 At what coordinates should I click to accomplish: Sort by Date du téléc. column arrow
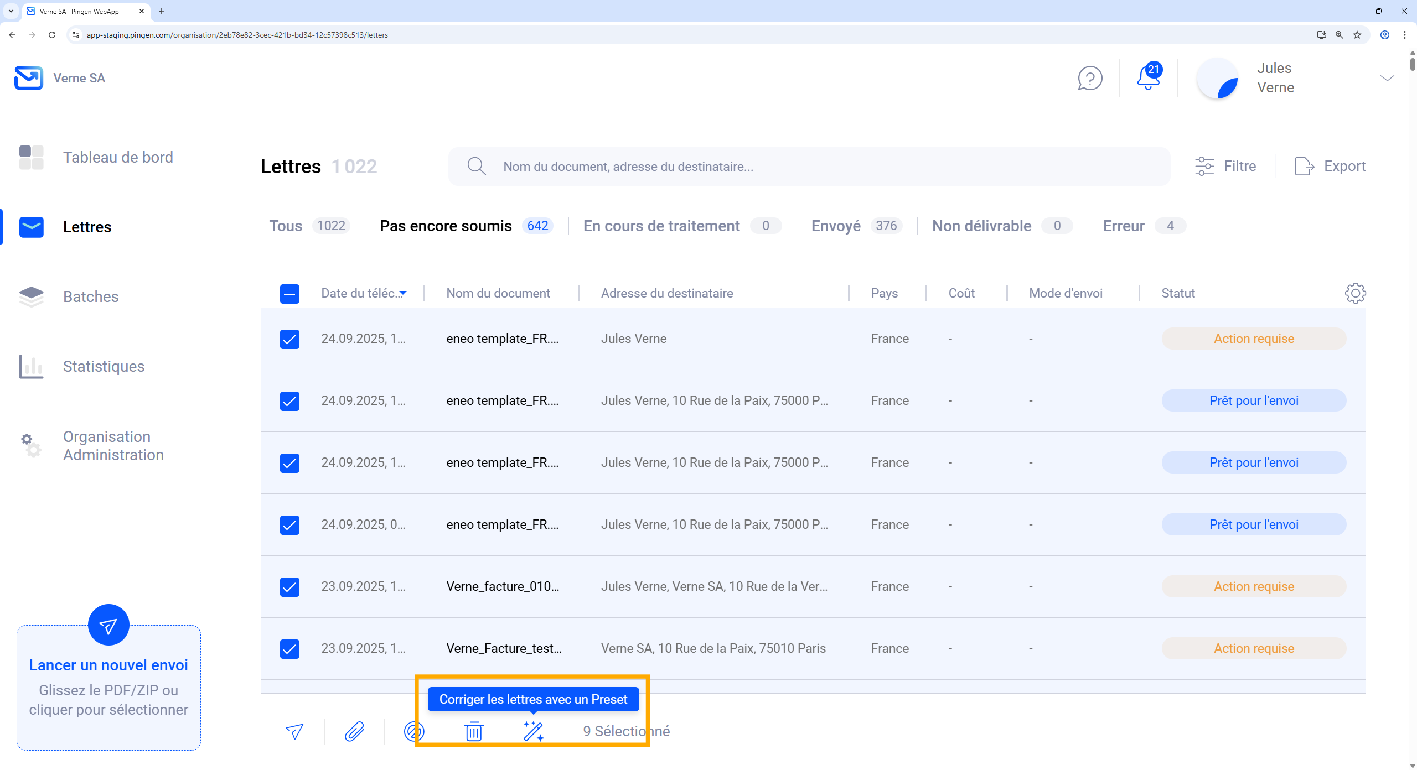(403, 293)
